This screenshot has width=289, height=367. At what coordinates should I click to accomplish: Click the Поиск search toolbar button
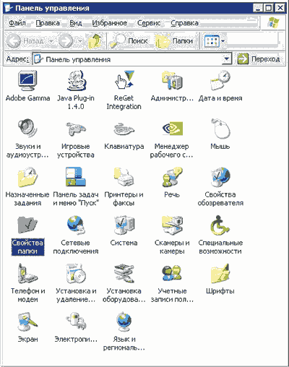click(129, 41)
